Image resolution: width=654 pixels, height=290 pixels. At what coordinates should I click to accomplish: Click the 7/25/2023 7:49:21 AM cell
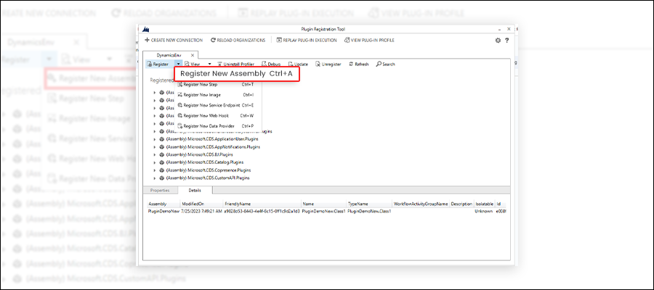click(201, 212)
